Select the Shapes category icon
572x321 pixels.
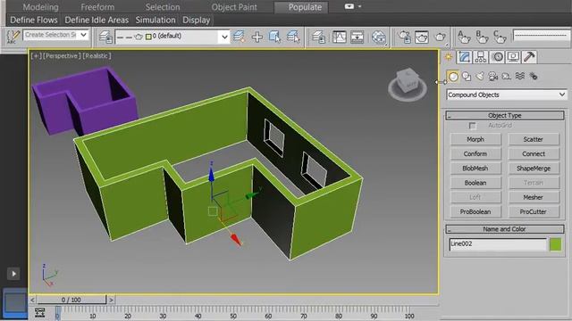coord(467,77)
